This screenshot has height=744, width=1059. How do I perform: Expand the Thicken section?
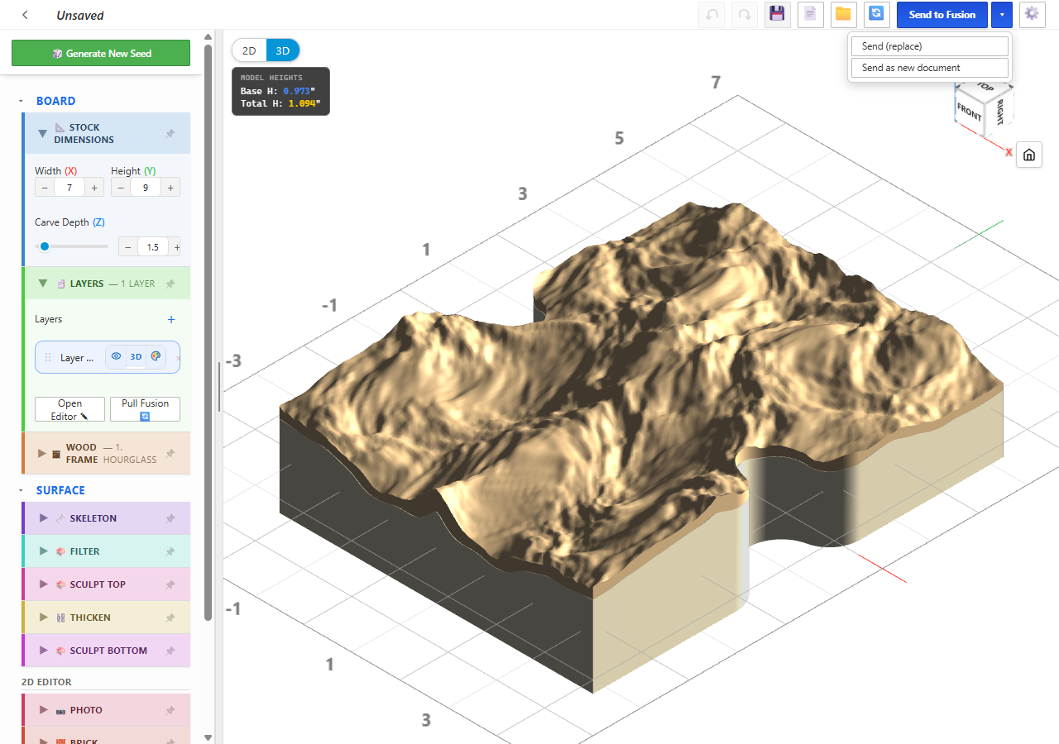click(43, 618)
